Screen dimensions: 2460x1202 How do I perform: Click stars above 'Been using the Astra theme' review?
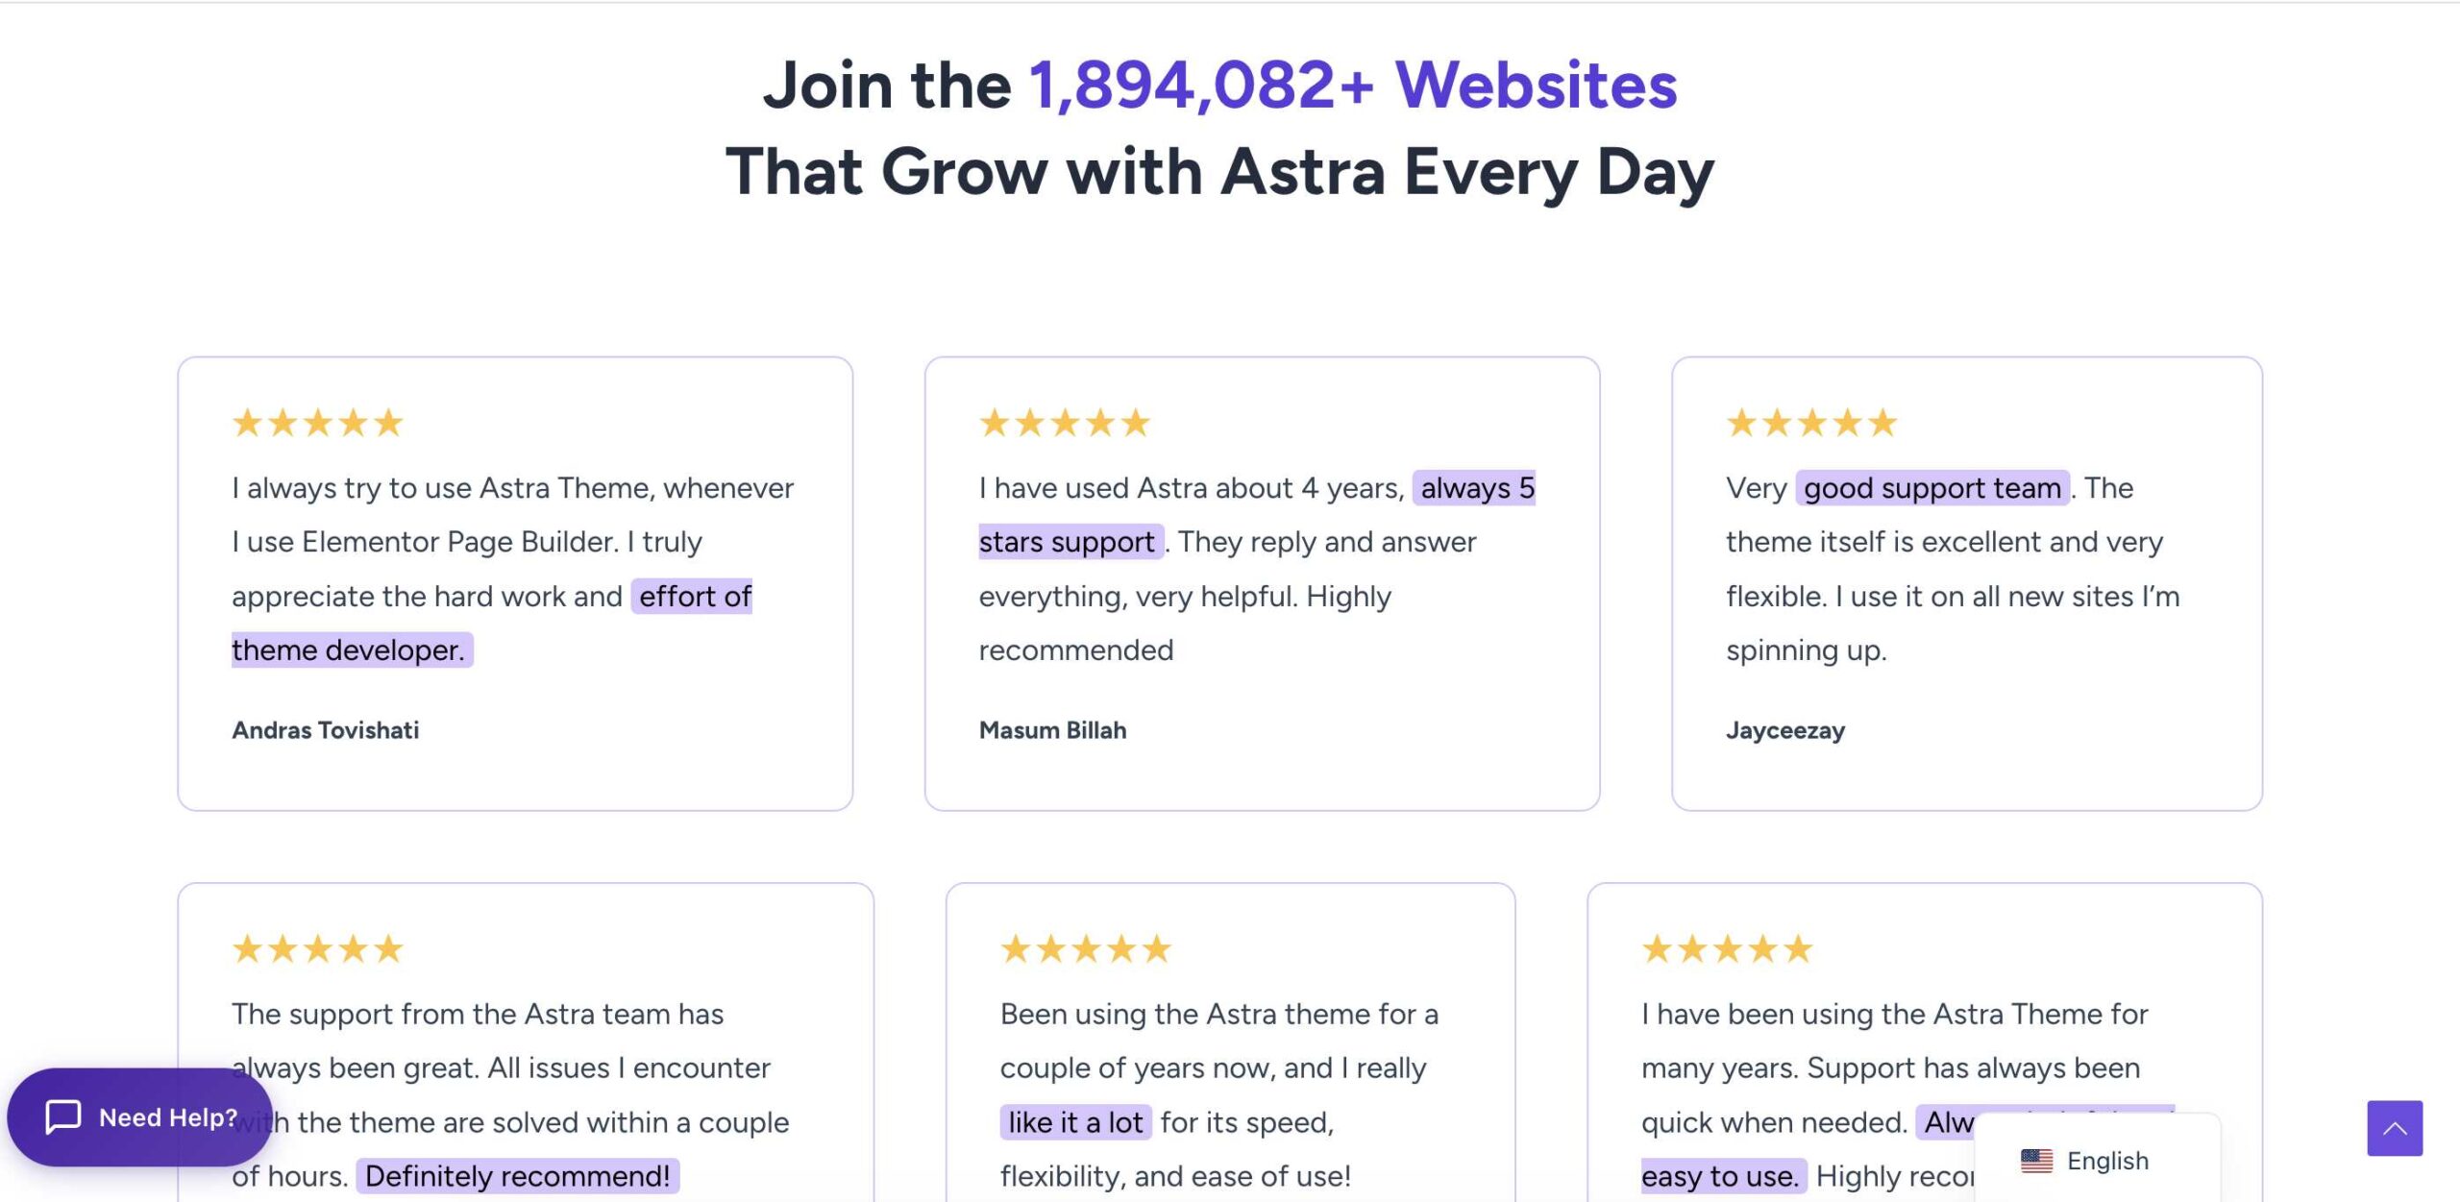(1086, 949)
